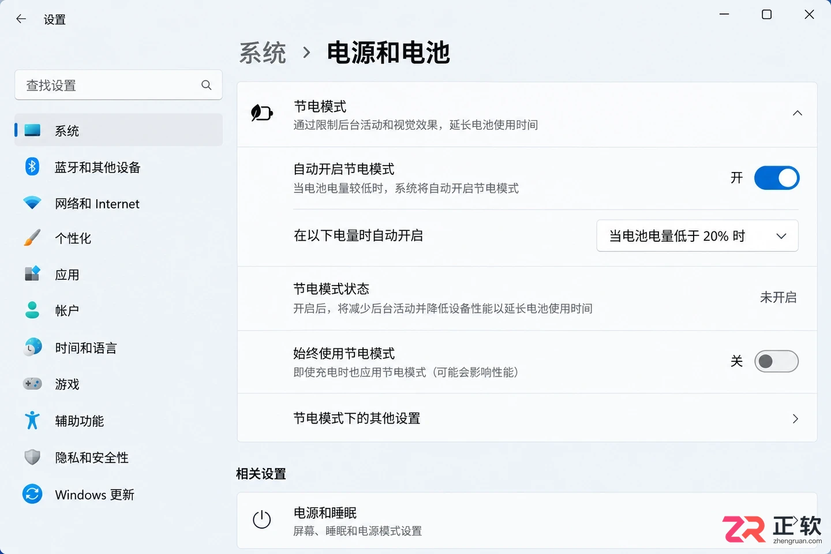Click the 个性化 paintbrush icon
The height and width of the screenshot is (554, 831).
[32, 238]
